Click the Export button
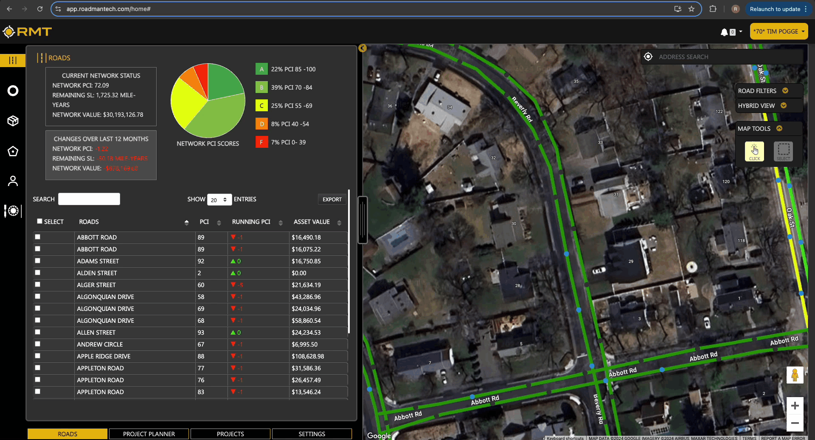 332,199
